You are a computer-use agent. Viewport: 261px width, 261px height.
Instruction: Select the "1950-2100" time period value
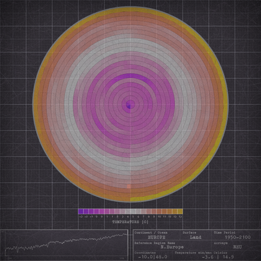point(238,237)
